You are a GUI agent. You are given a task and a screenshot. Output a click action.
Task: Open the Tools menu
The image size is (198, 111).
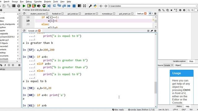pyautogui.click(x=56, y=2)
